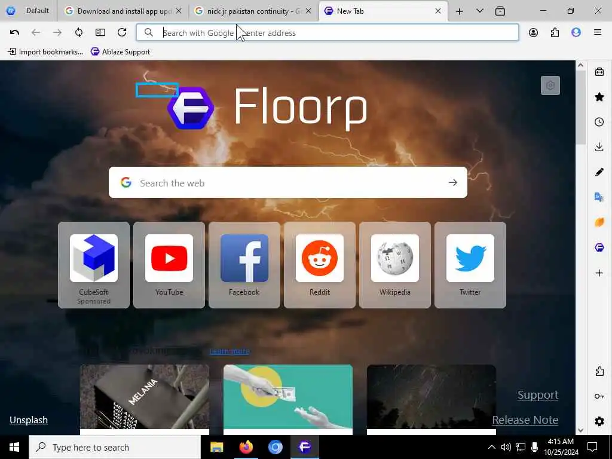Open Ablaze Support bookmark
Image resolution: width=612 pixels, height=459 pixels.
click(x=120, y=51)
